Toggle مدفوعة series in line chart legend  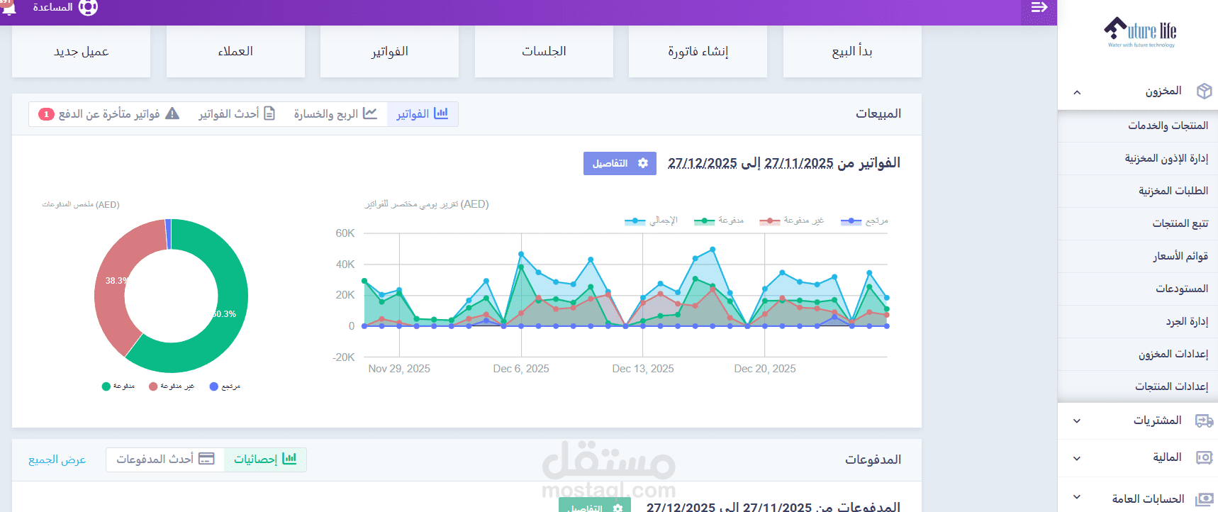[x=719, y=221]
